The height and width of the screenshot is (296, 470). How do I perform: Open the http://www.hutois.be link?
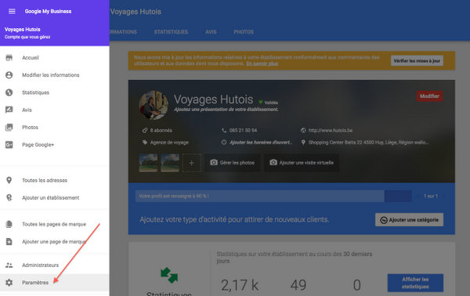tap(331, 130)
